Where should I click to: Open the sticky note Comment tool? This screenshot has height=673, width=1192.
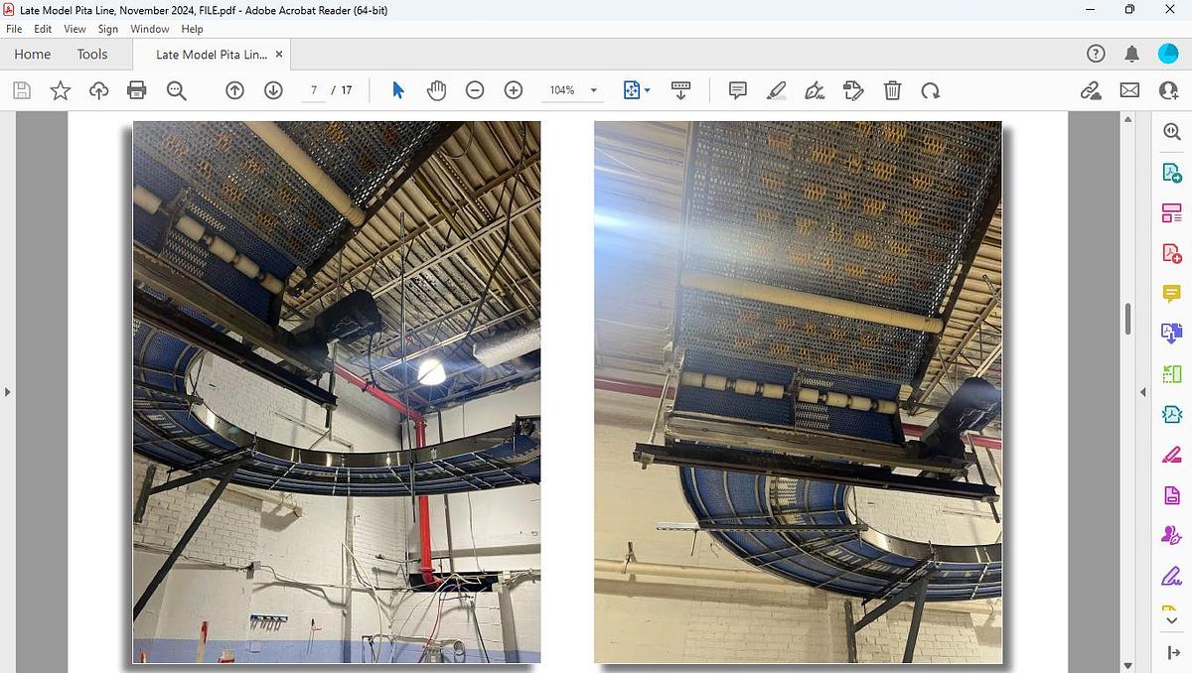coord(737,89)
